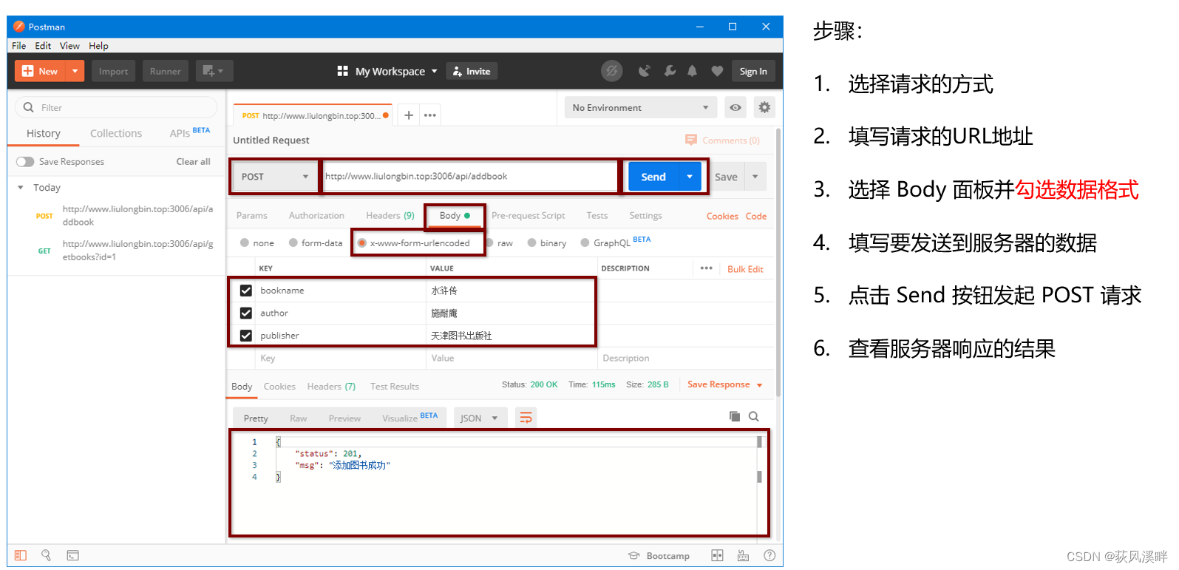Image resolution: width=1179 pixels, height=570 pixels.
Task: Select the none body type radio
Action: [245, 242]
